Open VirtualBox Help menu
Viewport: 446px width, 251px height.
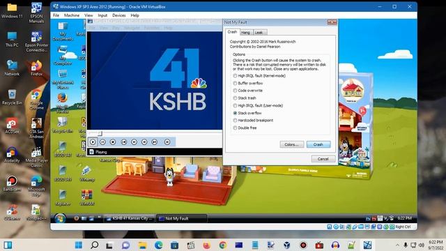(x=134, y=15)
